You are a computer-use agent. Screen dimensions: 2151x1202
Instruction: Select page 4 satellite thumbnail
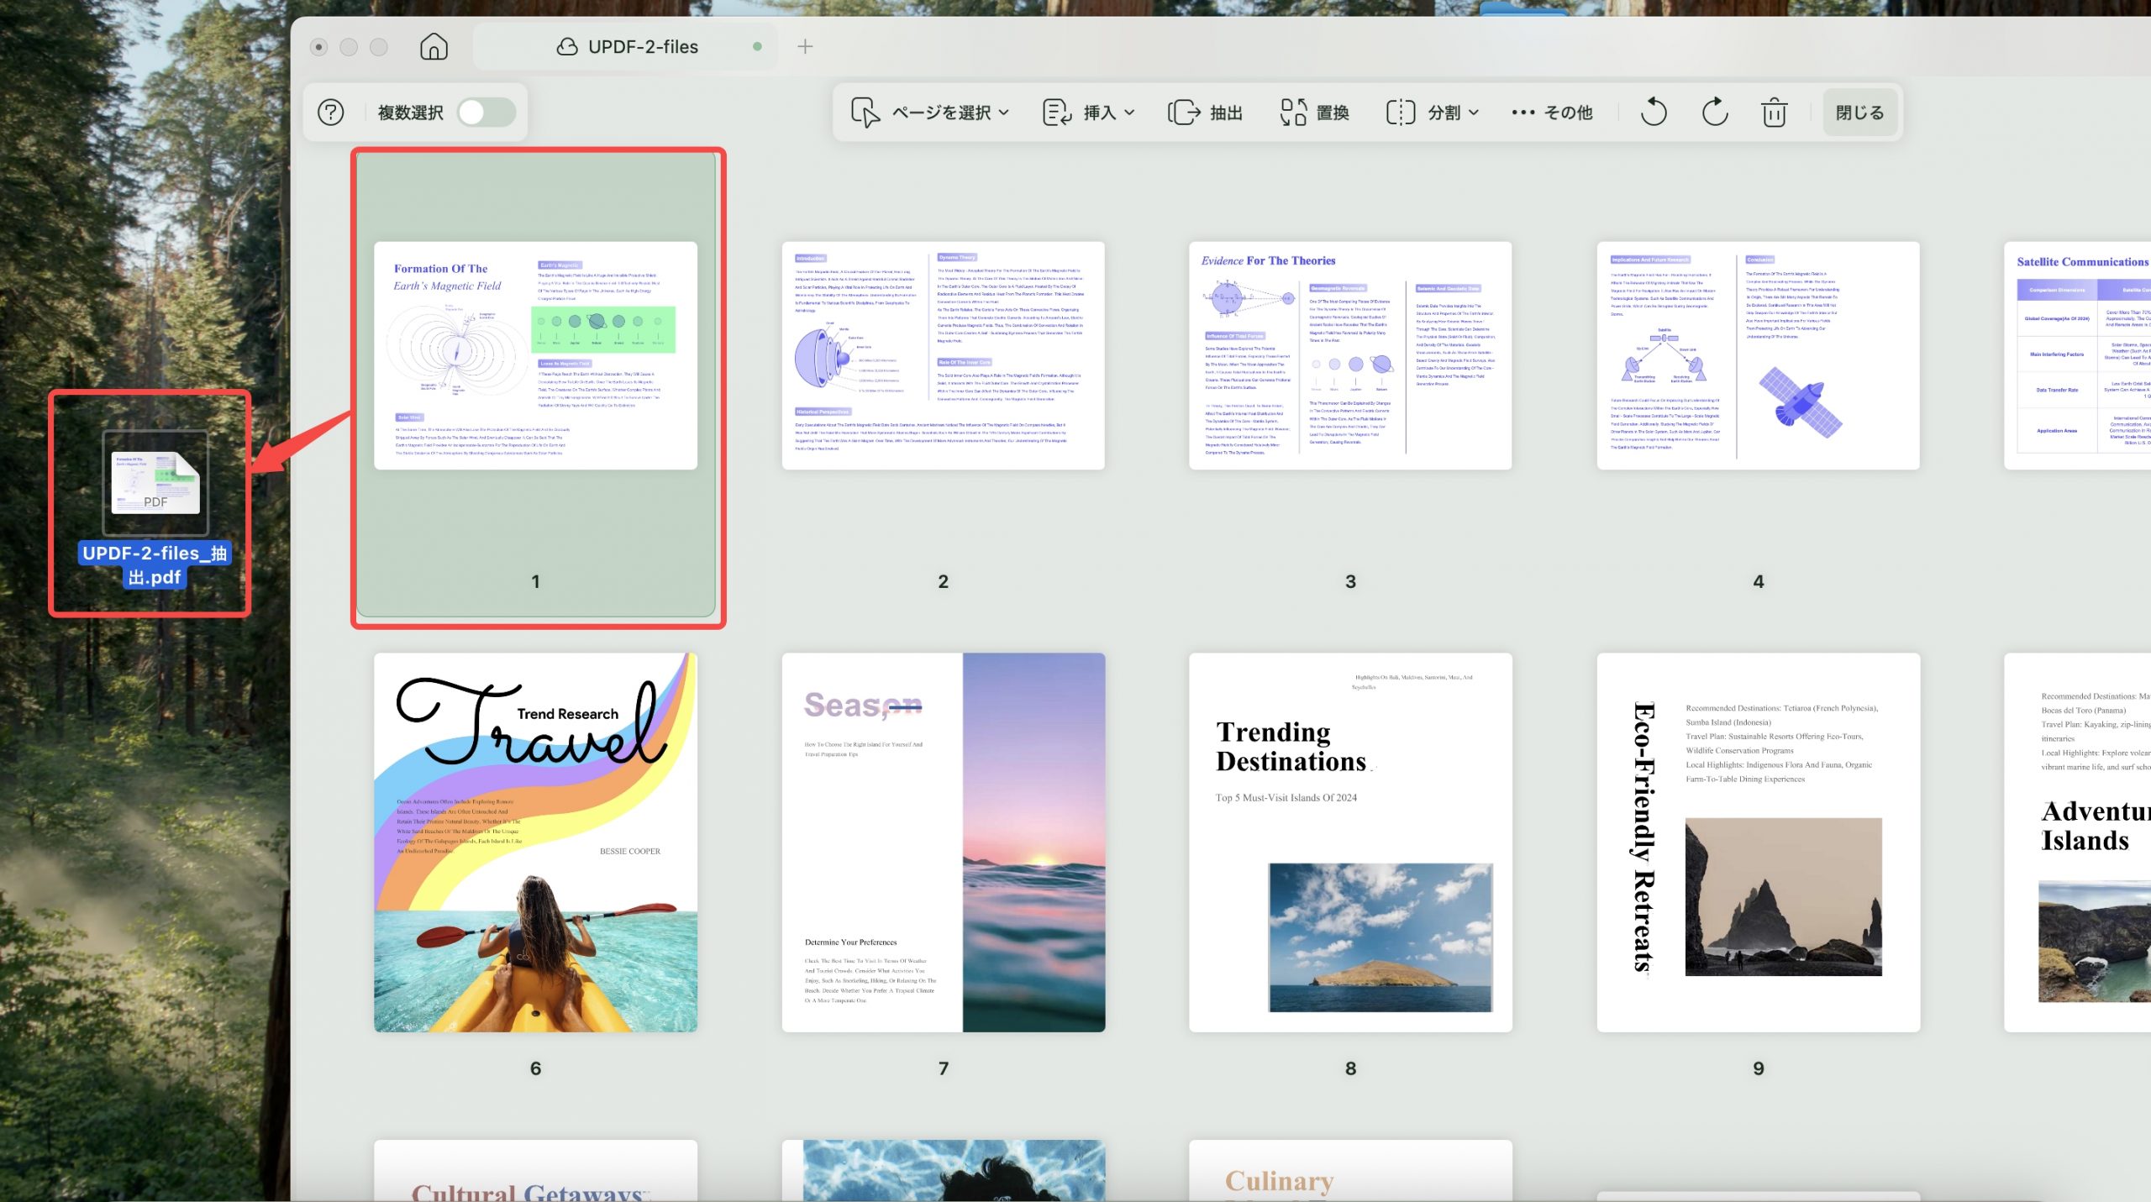pyautogui.click(x=1758, y=355)
